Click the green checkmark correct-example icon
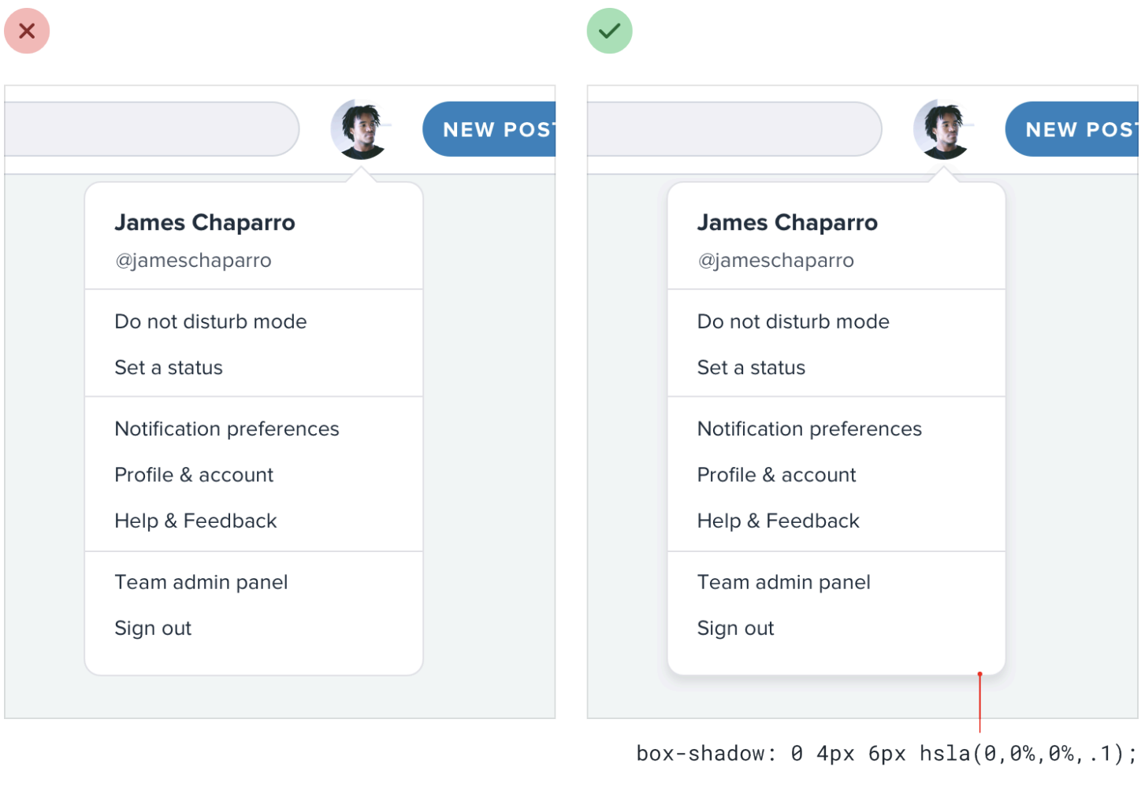The image size is (1141, 786). (x=609, y=31)
